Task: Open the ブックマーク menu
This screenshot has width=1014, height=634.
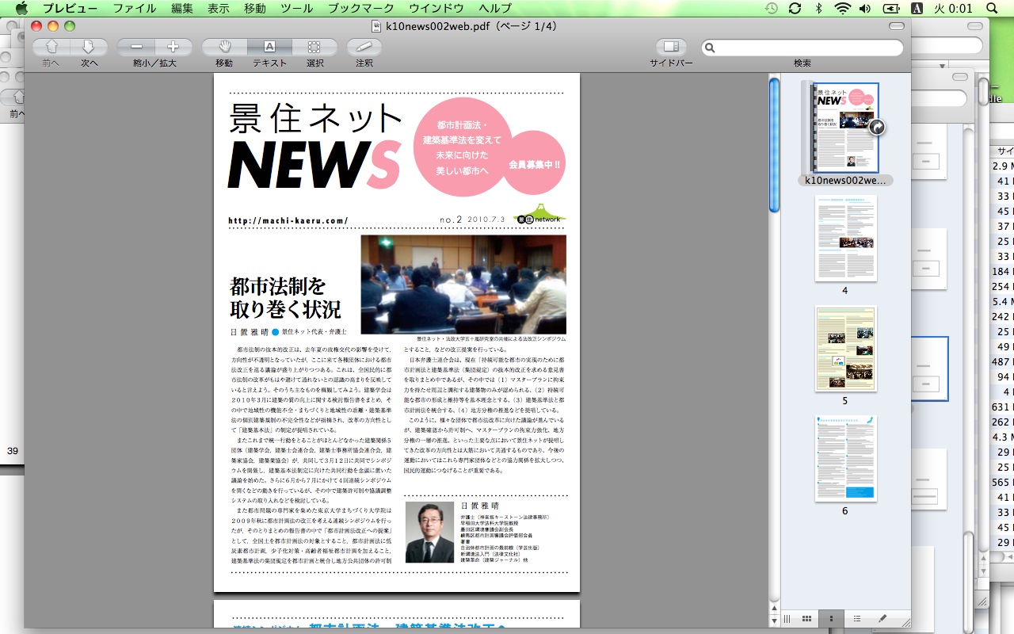Action: coord(360,9)
